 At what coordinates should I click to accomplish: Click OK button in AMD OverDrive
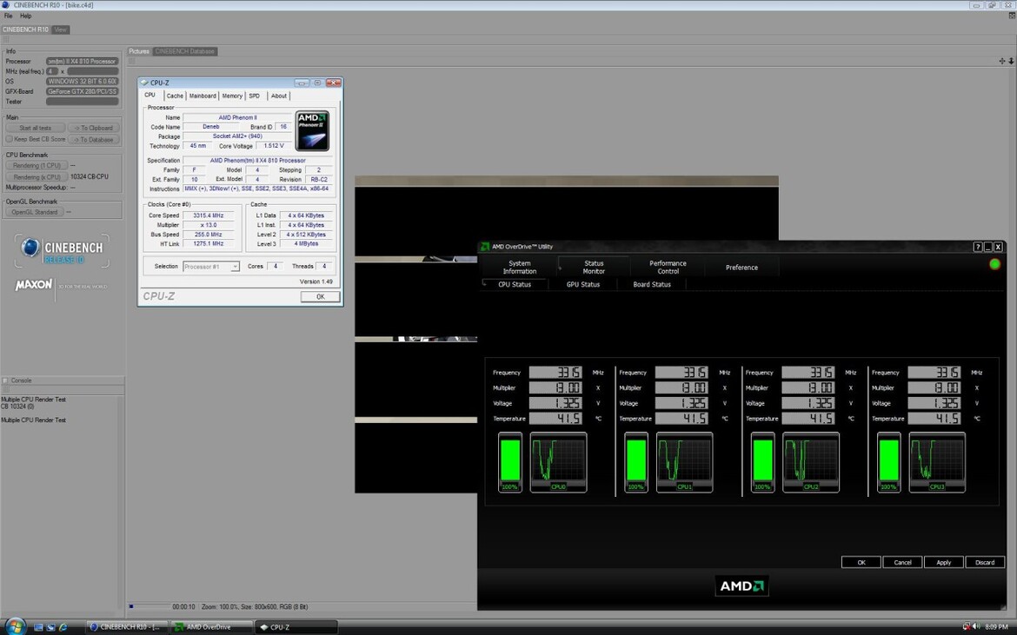(861, 562)
